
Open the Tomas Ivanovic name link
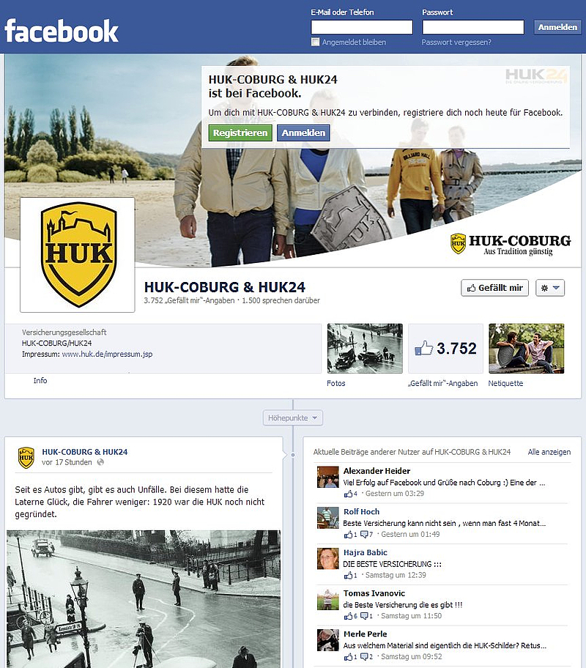coord(374,593)
